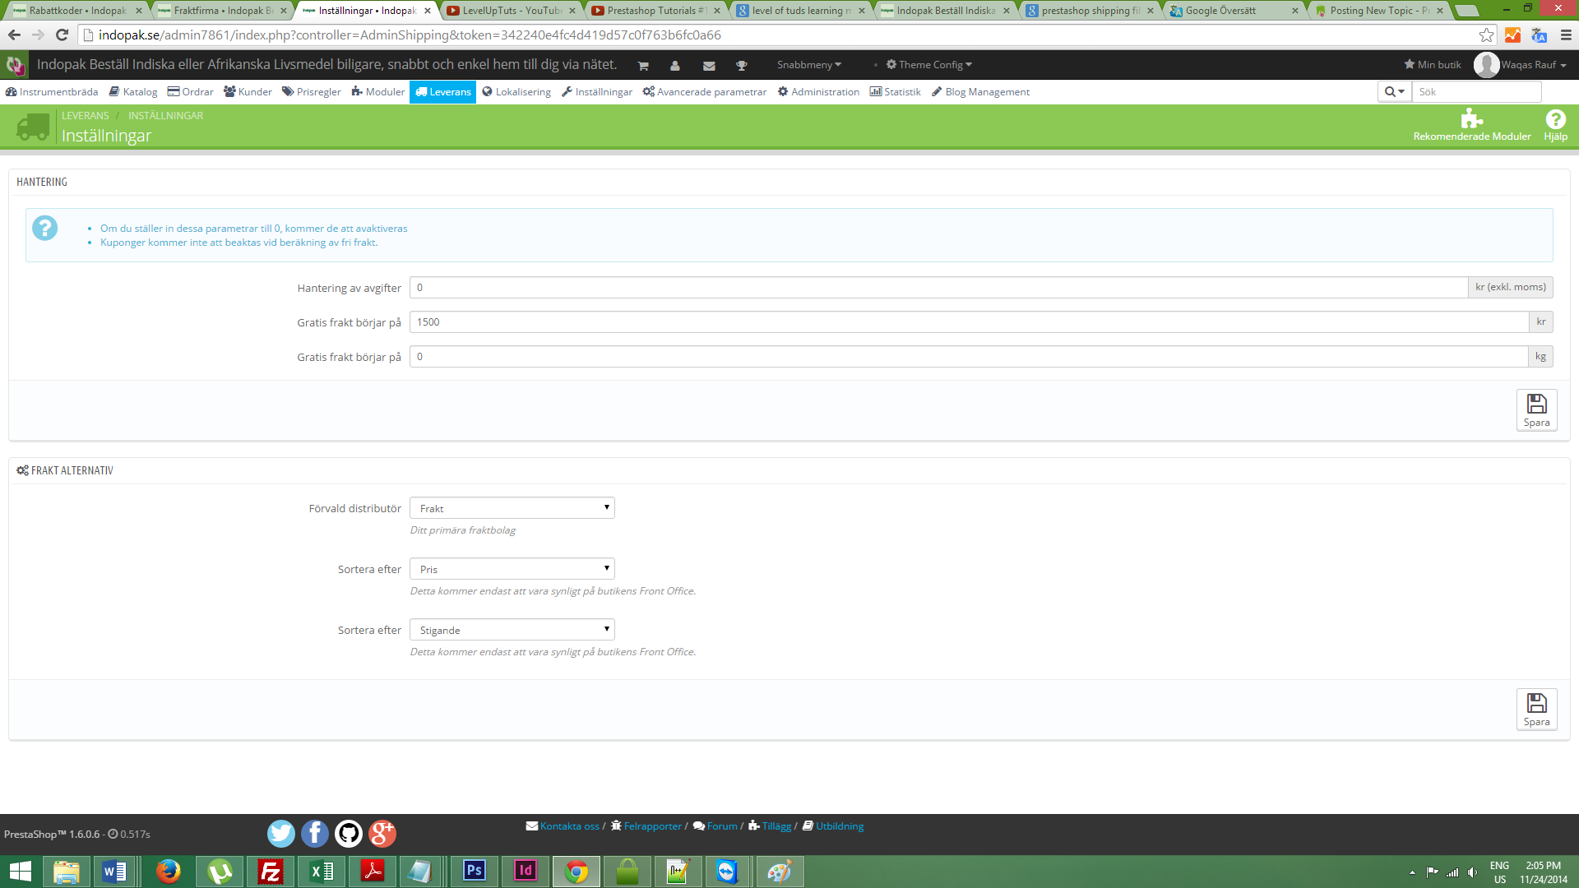The width and height of the screenshot is (1579, 888).
Task: Open the Stigande sort order dropdown
Action: coord(512,630)
